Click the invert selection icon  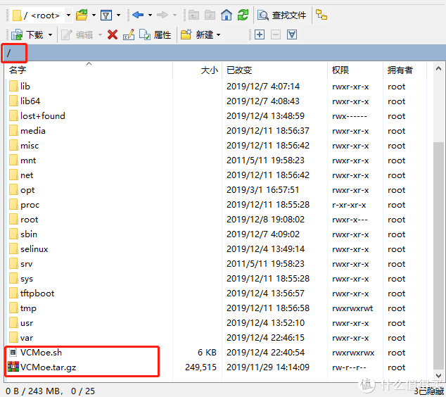point(292,34)
